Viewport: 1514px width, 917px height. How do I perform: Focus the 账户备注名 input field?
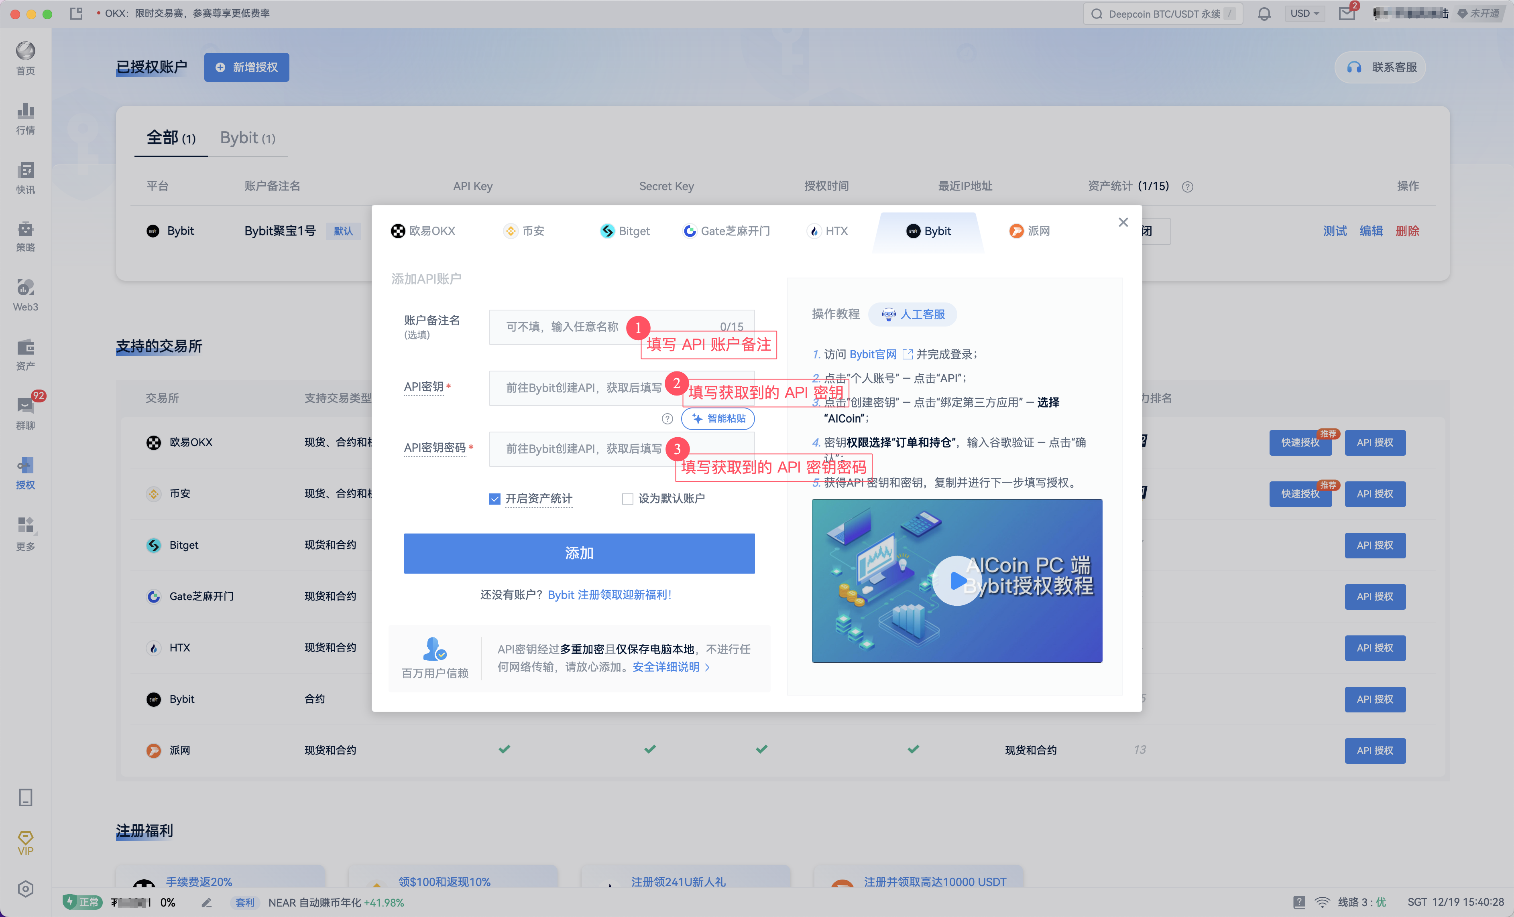tap(621, 327)
